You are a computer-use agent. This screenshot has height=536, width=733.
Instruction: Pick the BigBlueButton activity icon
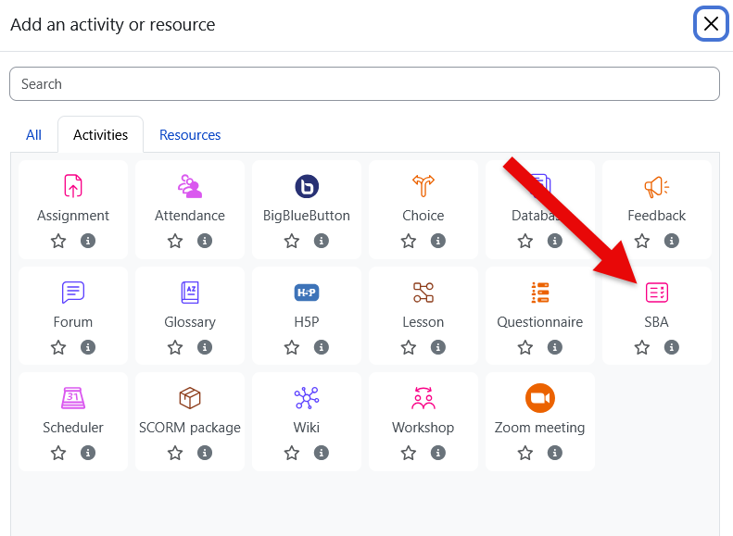coord(307,186)
